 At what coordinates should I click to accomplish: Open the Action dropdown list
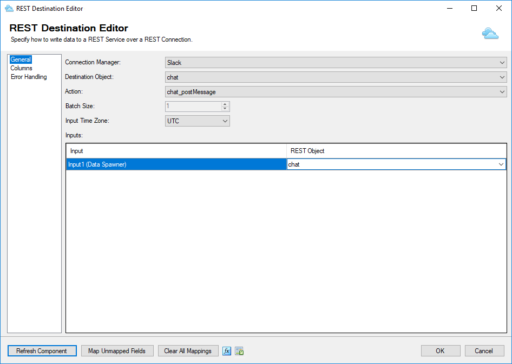336,92
